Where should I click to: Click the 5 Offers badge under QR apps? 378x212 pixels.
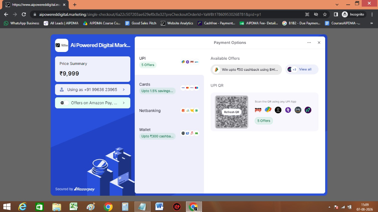(264, 121)
